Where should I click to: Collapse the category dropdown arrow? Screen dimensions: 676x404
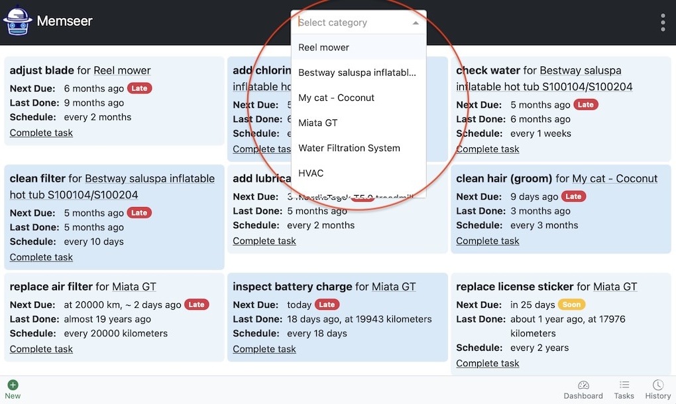tap(416, 23)
